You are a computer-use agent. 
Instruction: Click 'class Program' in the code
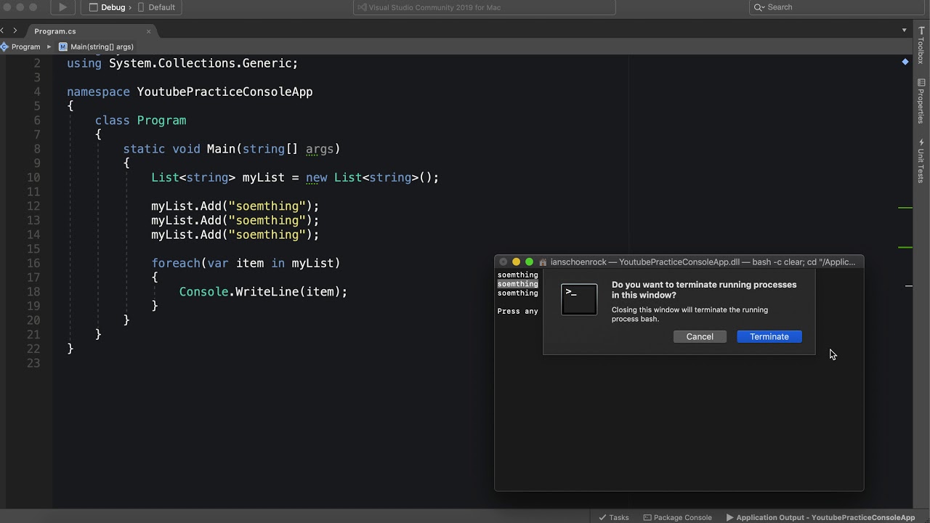point(140,121)
